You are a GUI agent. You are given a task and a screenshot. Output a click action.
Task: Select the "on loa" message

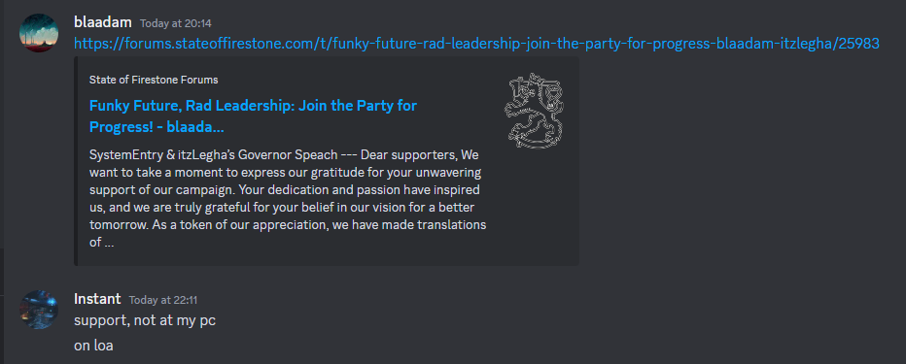[93, 346]
